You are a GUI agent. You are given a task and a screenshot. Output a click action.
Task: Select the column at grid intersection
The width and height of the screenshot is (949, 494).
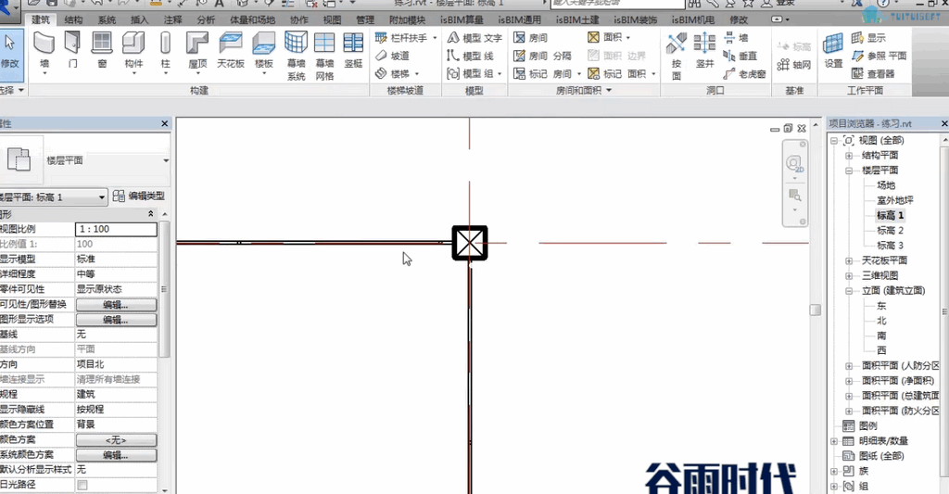tap(470, 243)
